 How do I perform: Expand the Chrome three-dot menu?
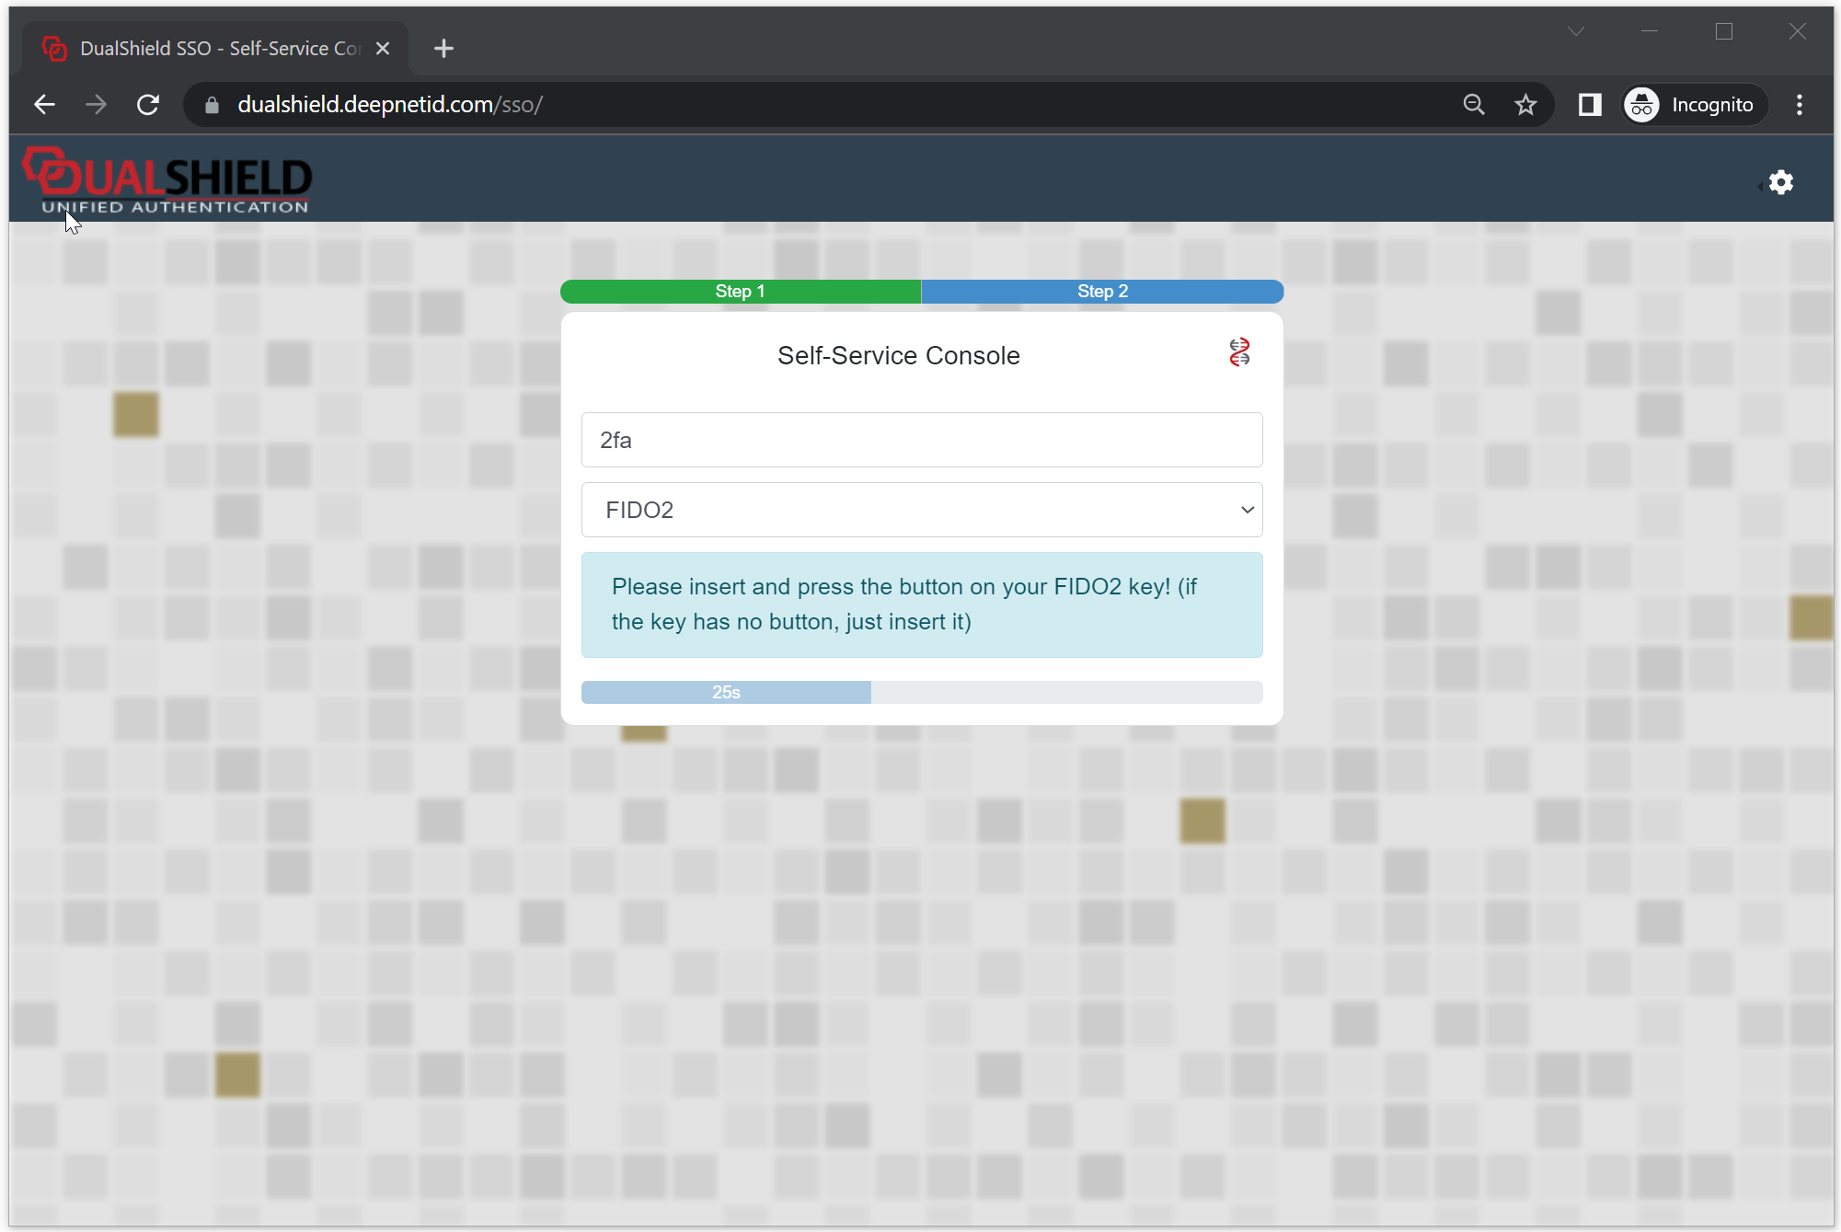(1799, 104)
